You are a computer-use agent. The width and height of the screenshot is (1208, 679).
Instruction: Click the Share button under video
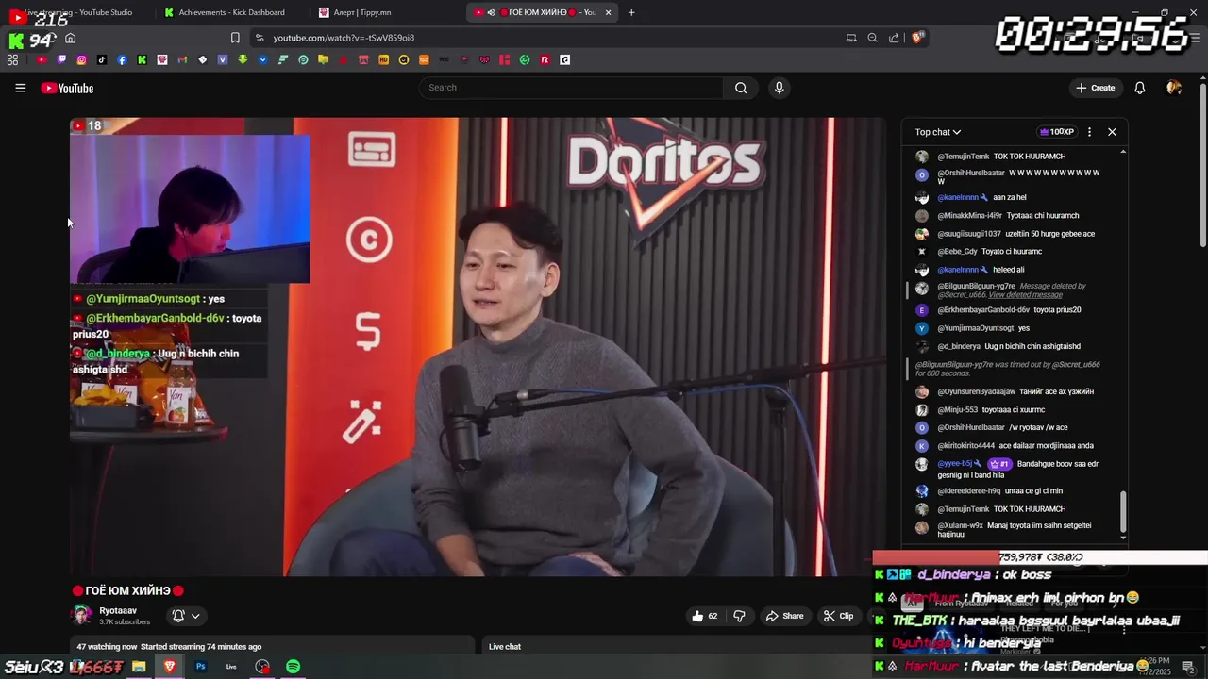pos(784,616)
